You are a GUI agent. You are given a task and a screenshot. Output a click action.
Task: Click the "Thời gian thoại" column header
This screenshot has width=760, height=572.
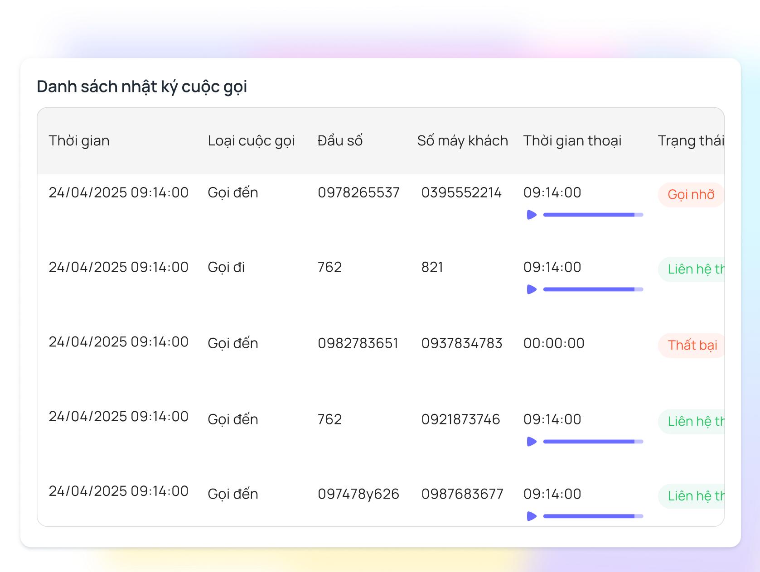click(x=572, y=141)
